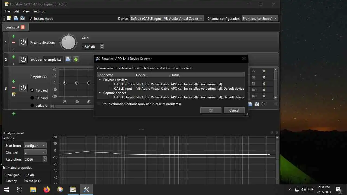Toggle the Include filter power button
The image size is (347, 195).
pos(23,59)
